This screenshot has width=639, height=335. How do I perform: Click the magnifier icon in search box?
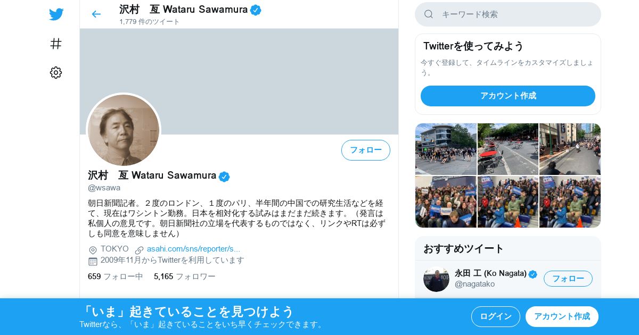point(429,14)
